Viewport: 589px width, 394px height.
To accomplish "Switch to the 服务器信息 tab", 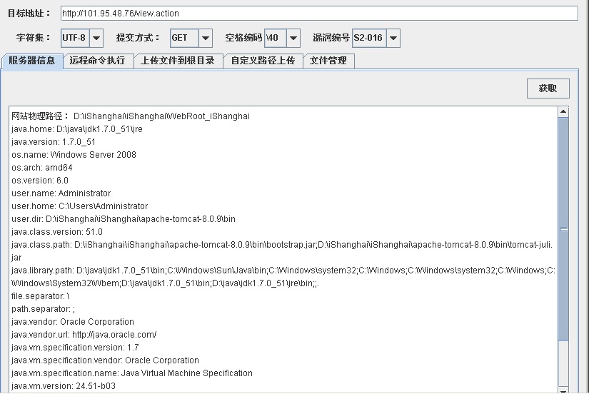I will pyautogui.click(x=31, y=61).
